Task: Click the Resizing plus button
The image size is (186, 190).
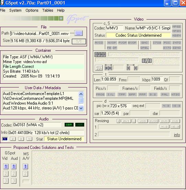Action: [119, 121]
